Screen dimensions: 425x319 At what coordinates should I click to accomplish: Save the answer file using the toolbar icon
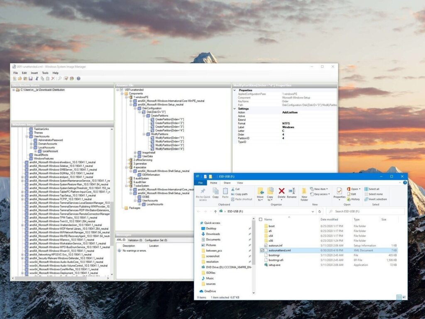pos(30,79)
